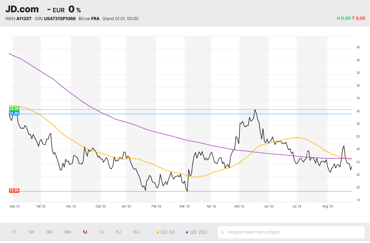This screenshot has width=370, height=243.
Task: Click the Nov '23 axis label
Action: pyautogui.click(x=71, y=206)
